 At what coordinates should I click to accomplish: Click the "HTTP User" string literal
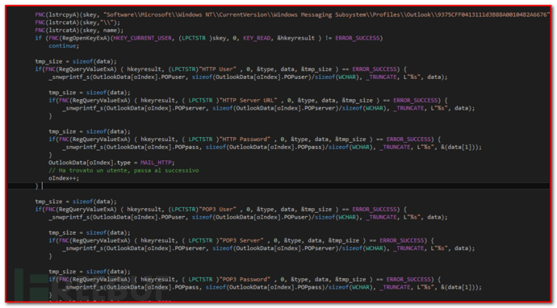click(x=217, y=69)
